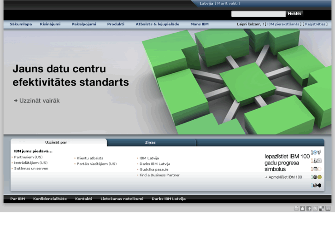Share page on Twitter icon
The height and width of the screenshot is (251, 335).
coord(315,209)
